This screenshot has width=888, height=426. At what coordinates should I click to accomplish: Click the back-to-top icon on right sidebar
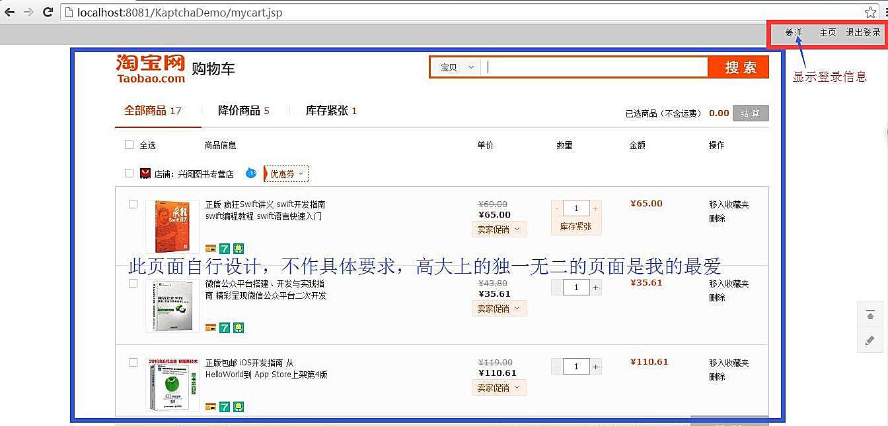pyautogui.click(x=870, y=315)
